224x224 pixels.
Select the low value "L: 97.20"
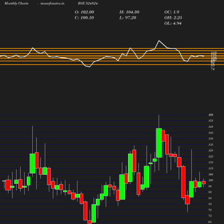[128, 18]
